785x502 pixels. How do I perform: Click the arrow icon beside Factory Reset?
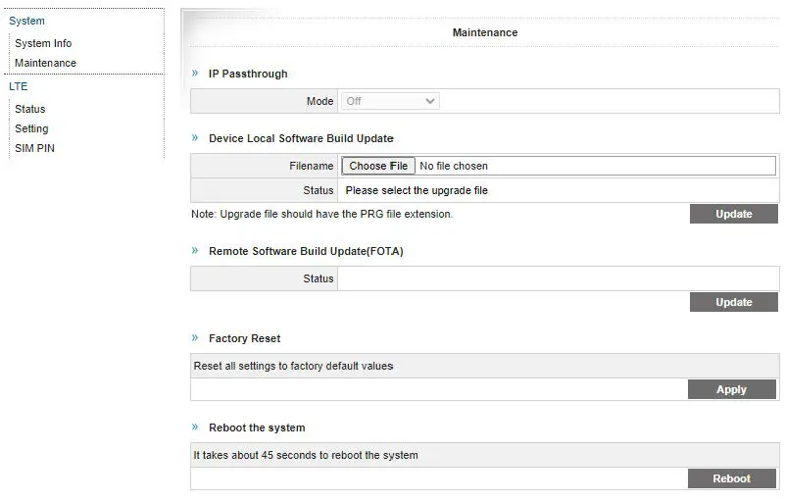(x=195, y=338)
